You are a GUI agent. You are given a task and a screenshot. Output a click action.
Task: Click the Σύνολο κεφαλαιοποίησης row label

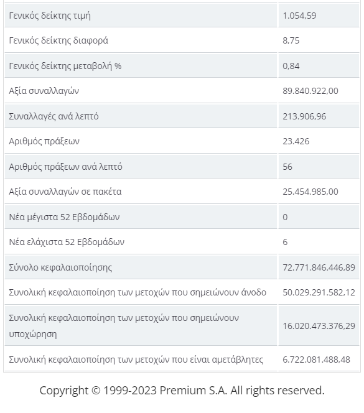point(60,267)
